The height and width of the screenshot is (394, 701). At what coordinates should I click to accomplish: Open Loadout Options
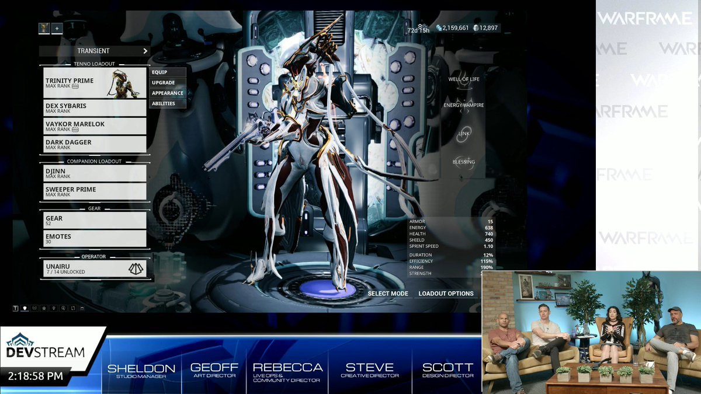[446, 294]
